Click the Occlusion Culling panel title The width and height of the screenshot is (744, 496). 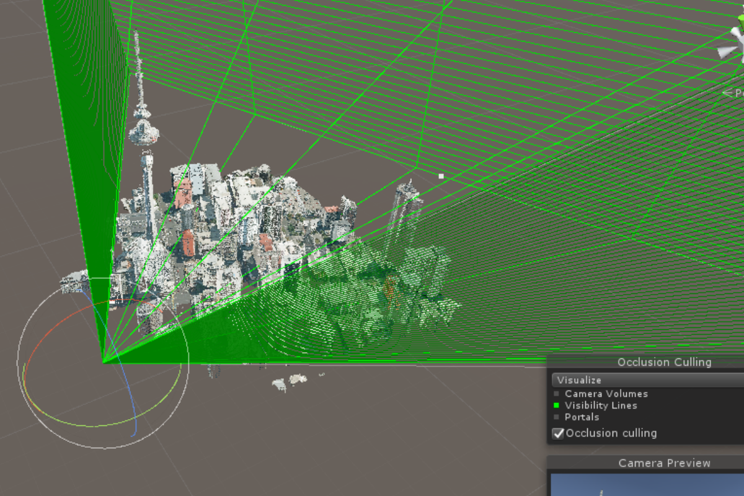[664, 362]
